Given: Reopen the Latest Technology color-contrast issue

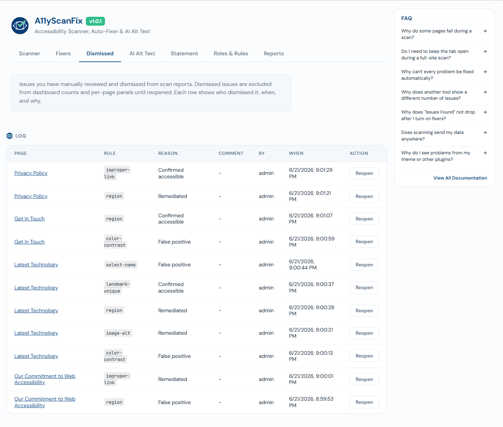Looking at the screenshot, I should pos(364,356).
